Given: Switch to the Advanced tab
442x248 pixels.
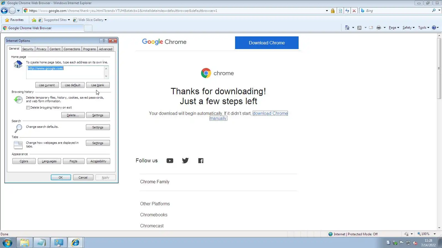Looking at the screenshot, I should (106, 49).
